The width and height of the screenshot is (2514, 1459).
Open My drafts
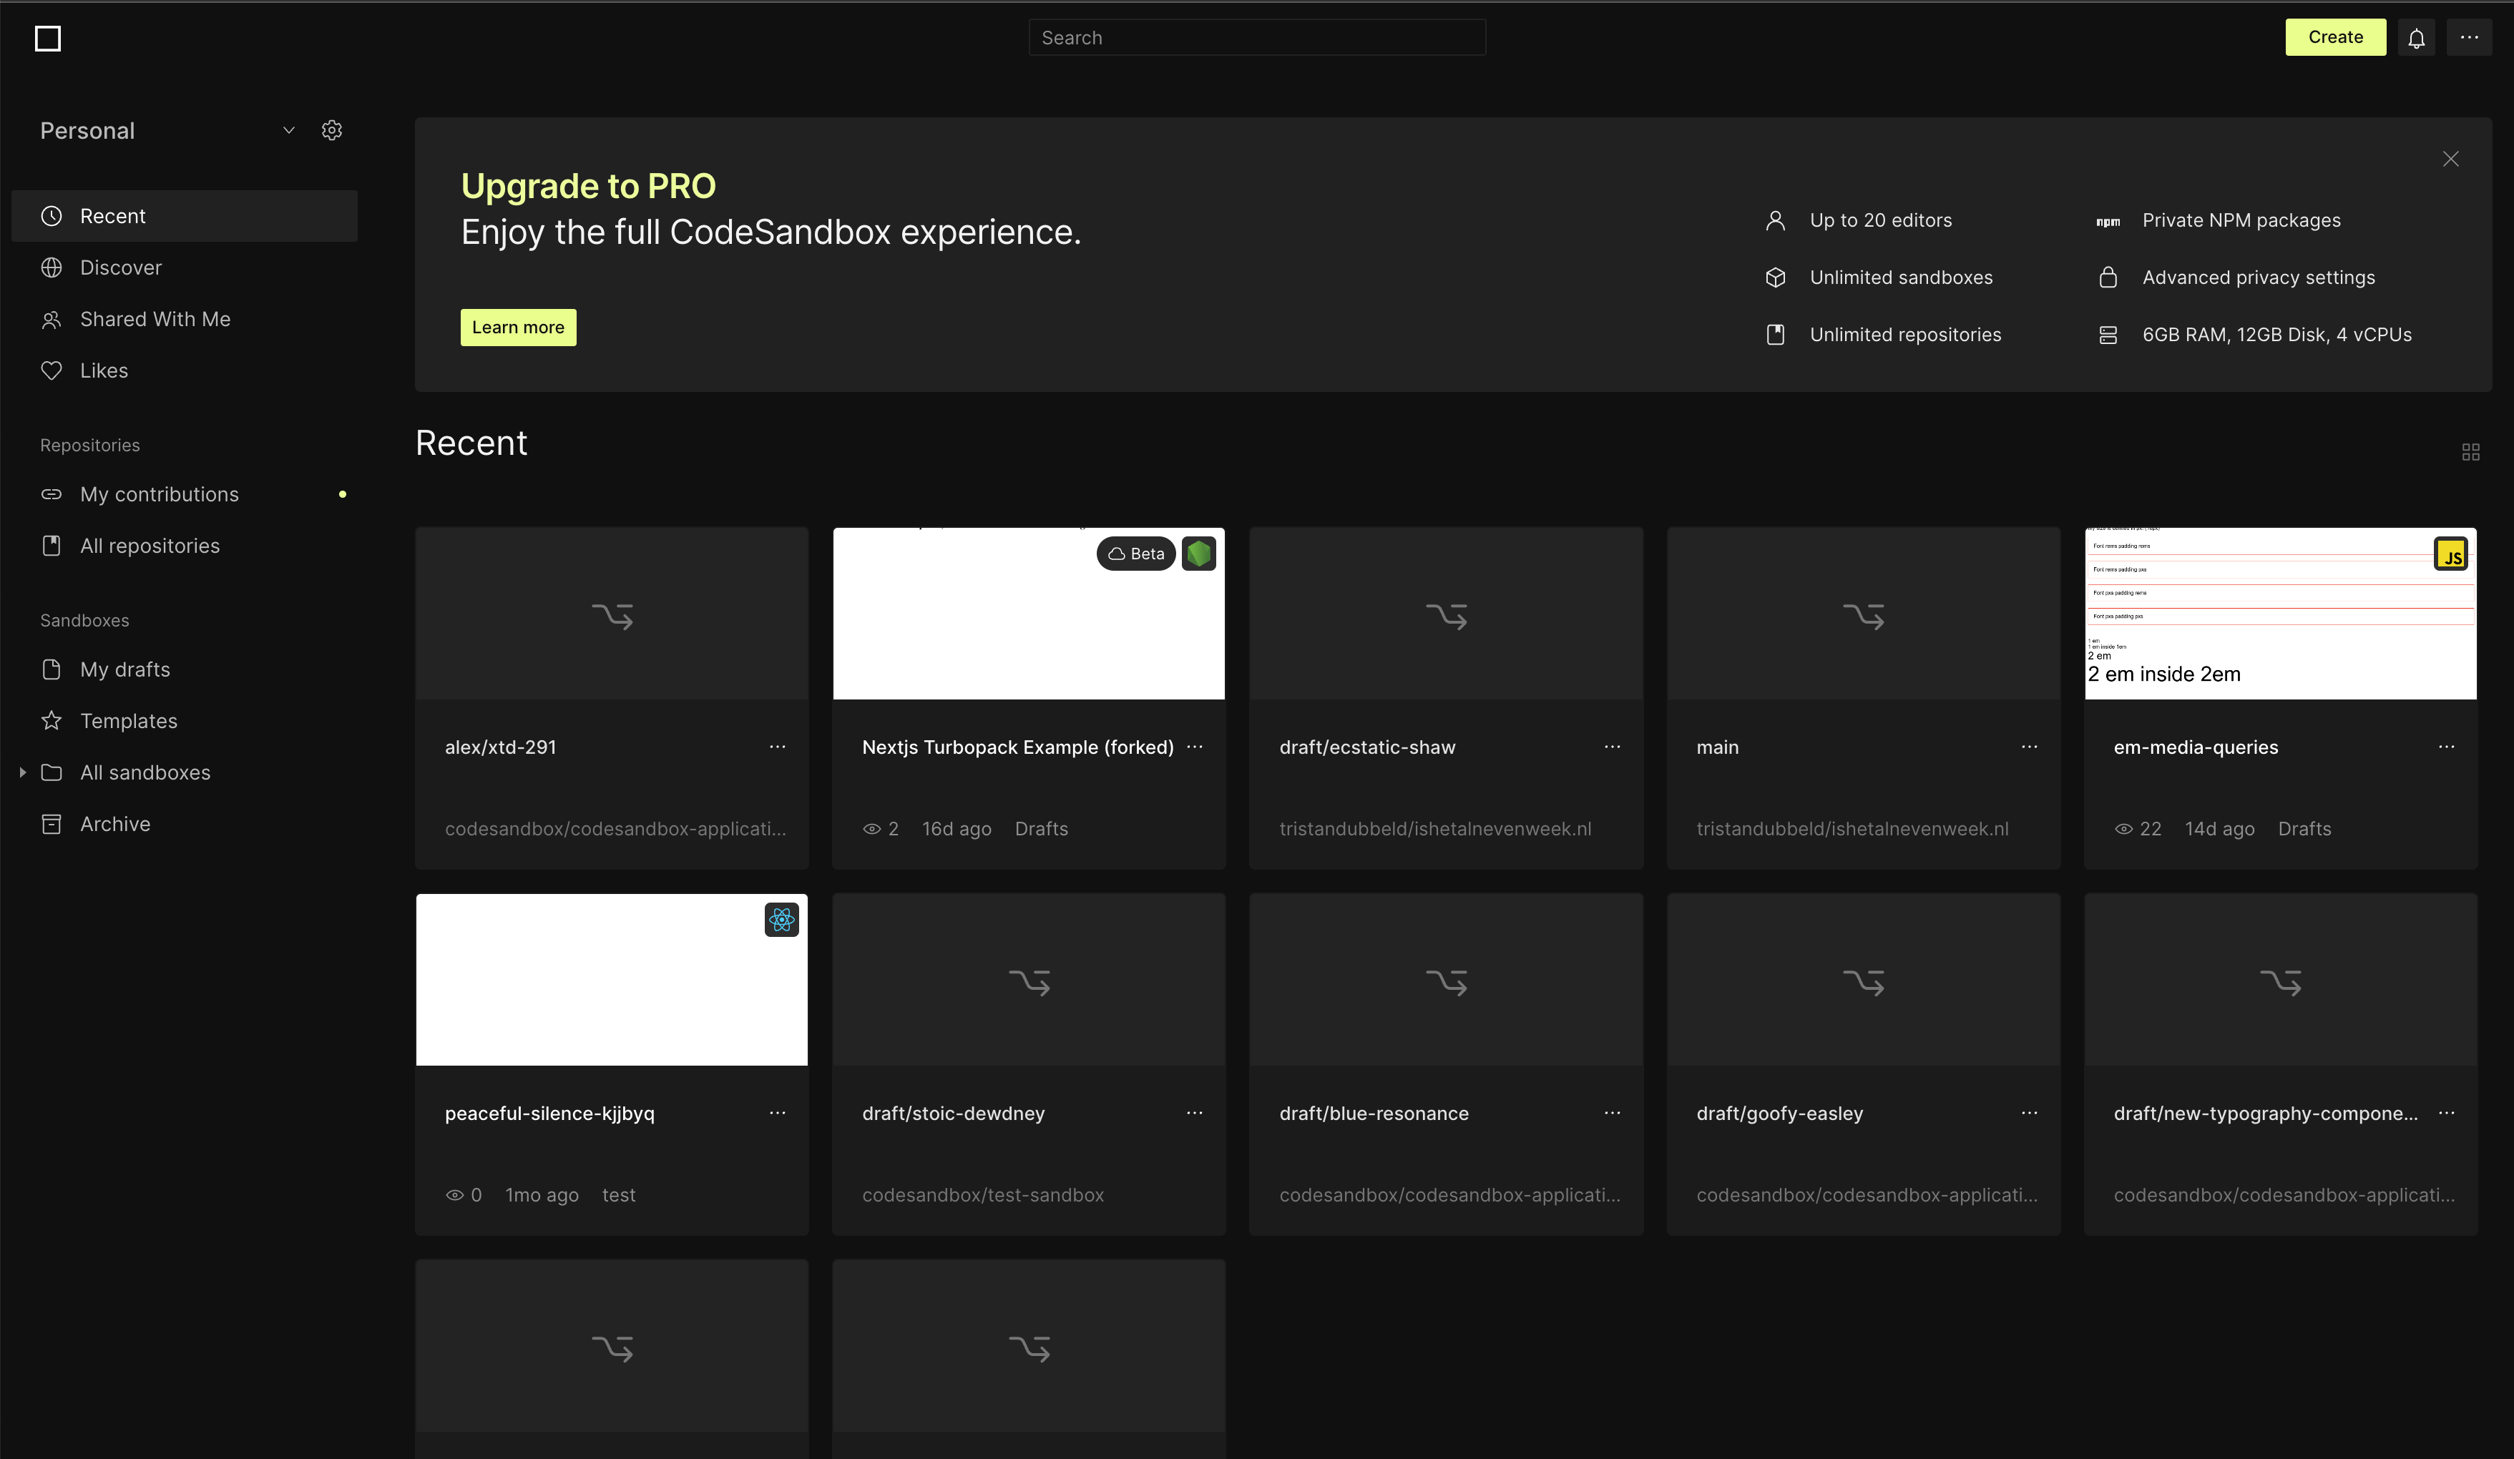coord(185,669)
